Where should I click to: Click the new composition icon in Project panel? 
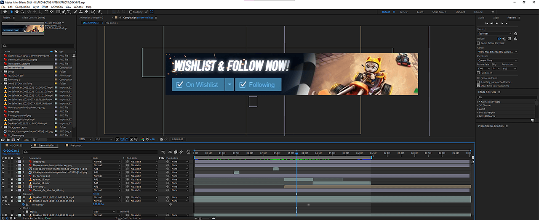(x=13, y=140)
